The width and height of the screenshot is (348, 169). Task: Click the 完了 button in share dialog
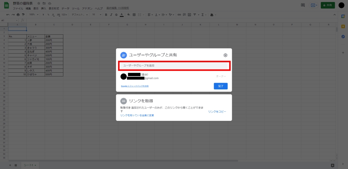(x=221, y=86)
